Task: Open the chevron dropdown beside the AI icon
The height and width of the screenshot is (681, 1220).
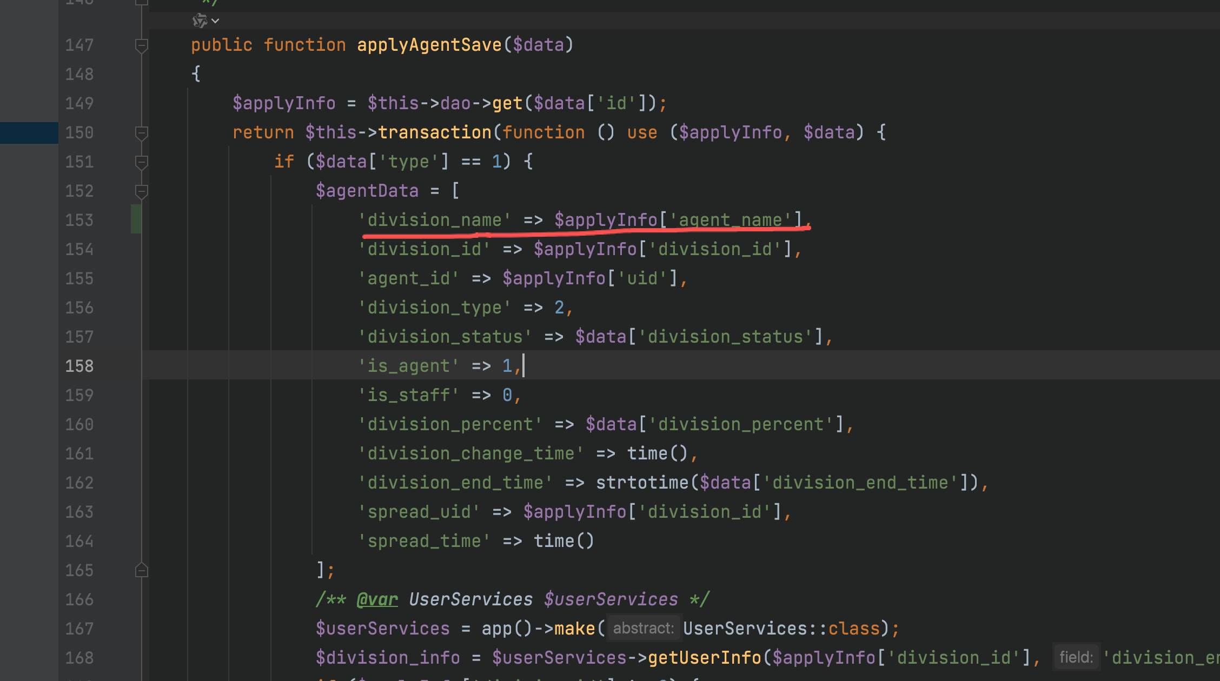Action: pyautogui.click(x=215, y=21)
